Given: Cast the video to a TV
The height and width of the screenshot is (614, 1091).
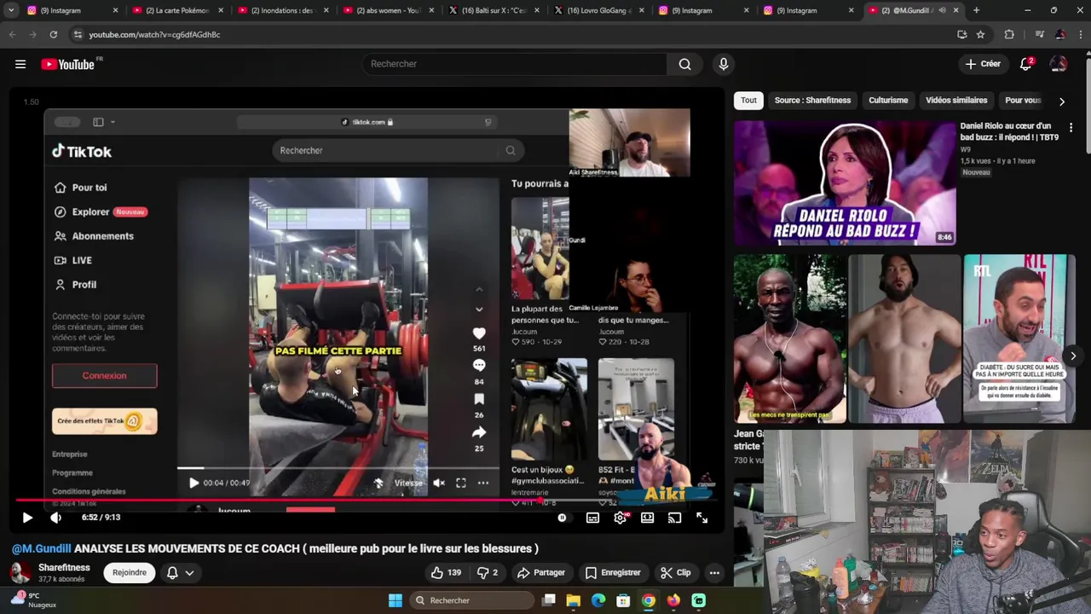Looking at the screenshot, I should coord(674,518).
